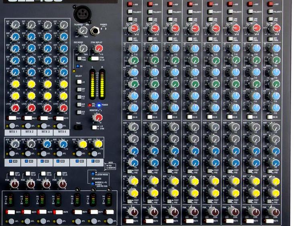Turn the yellow L knob of MTX 3
The width and height of the screenshot is (301, 226).
[47, 84]
